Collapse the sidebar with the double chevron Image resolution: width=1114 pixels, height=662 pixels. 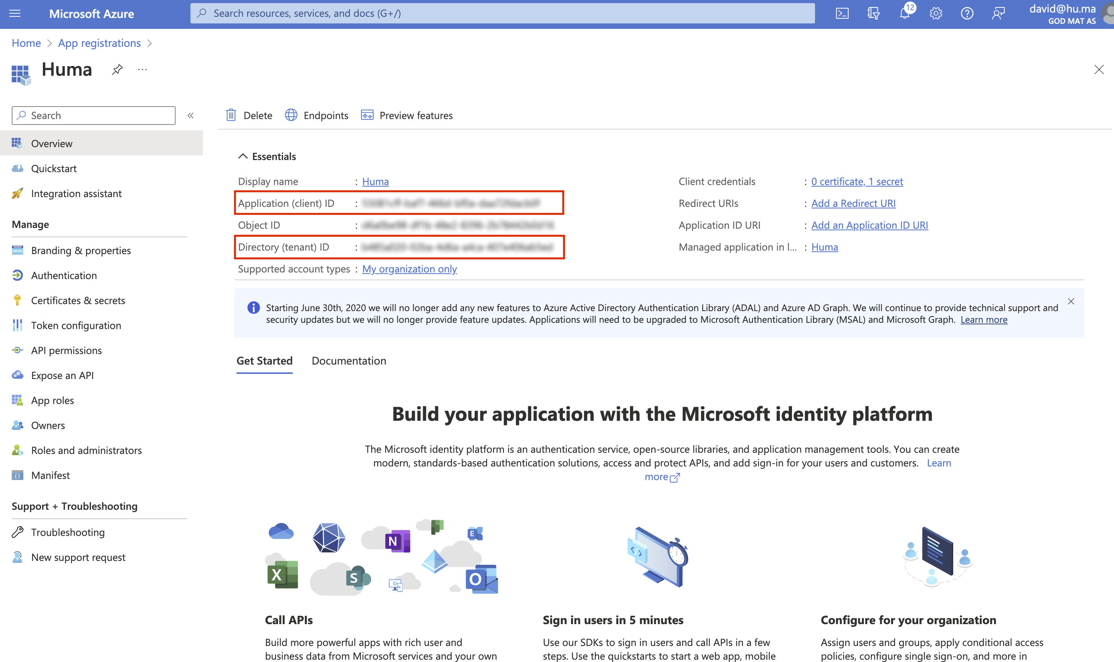(190, 116)
